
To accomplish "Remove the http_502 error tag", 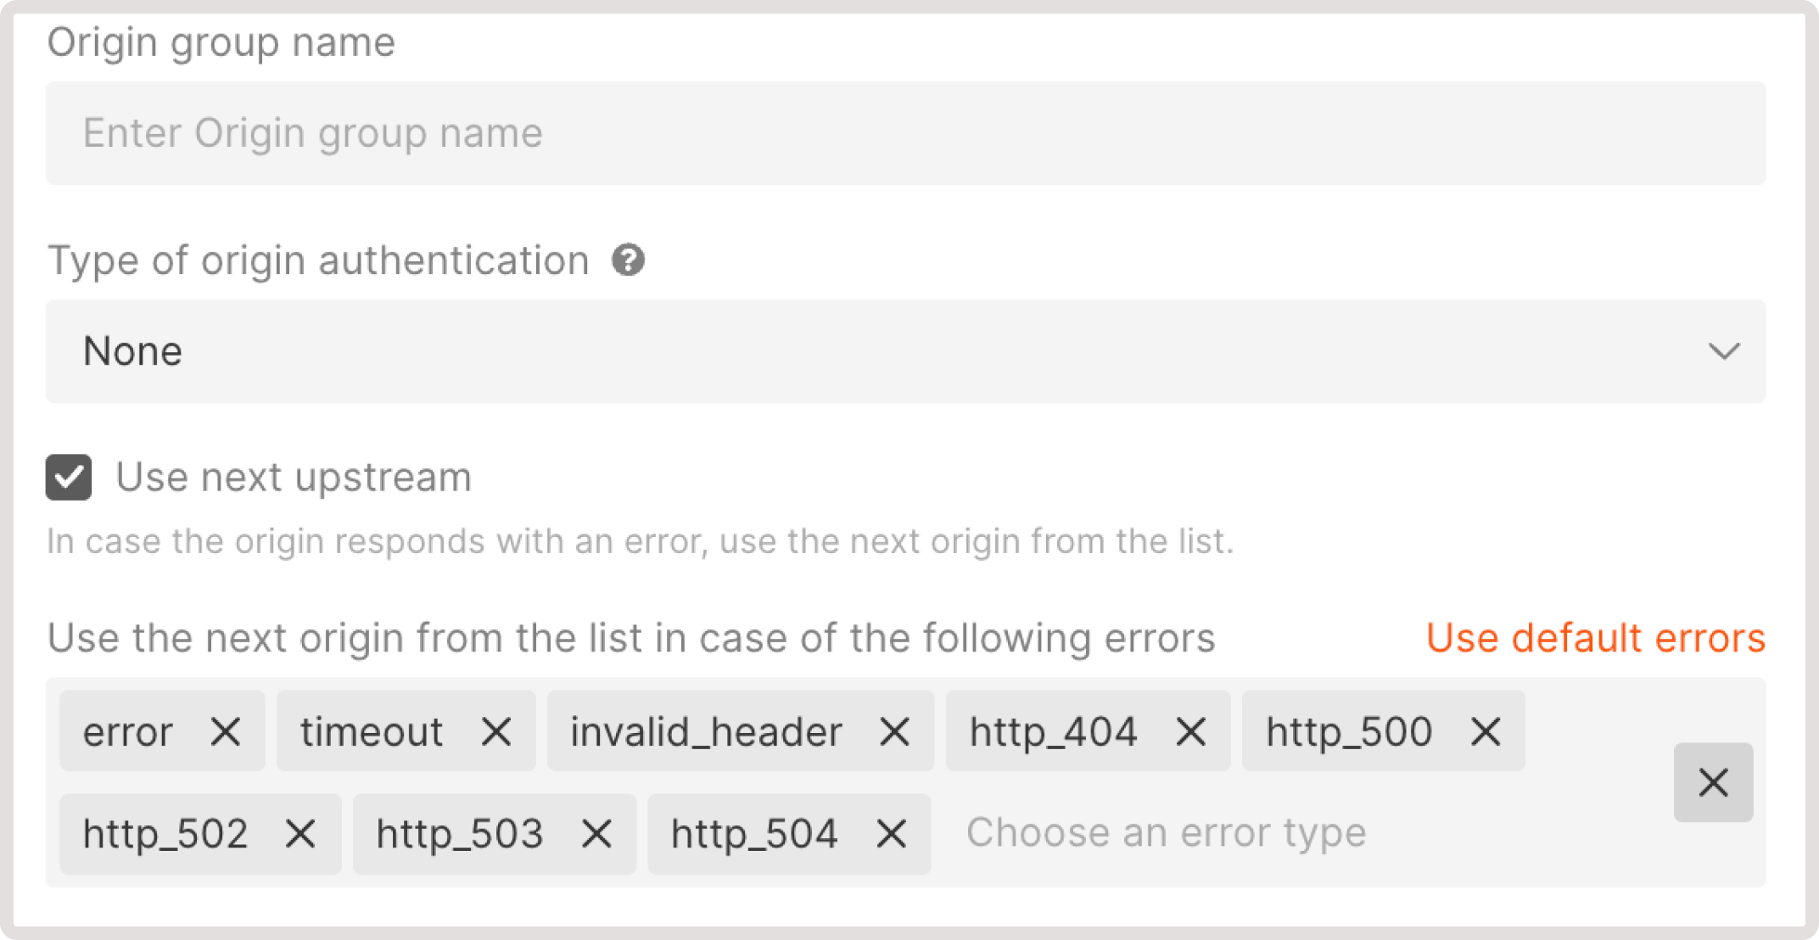I will [299, 833].
